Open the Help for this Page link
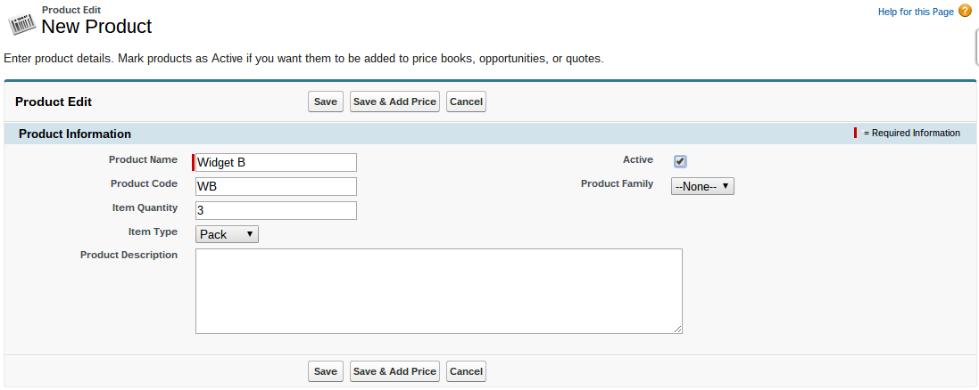 click(x=916, y=12)
